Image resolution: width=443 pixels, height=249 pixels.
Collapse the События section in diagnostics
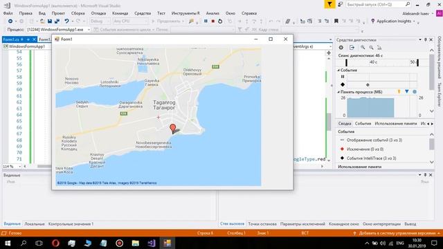(x=338, y=70)
